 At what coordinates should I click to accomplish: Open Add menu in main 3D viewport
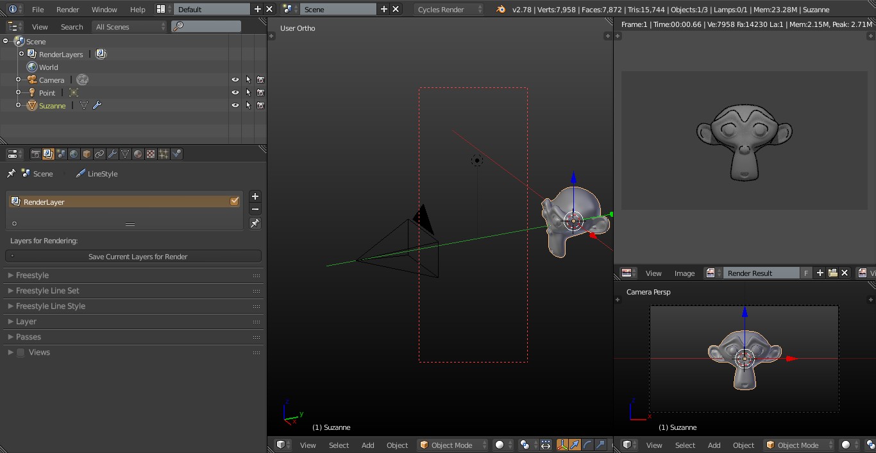coord(367,445)
